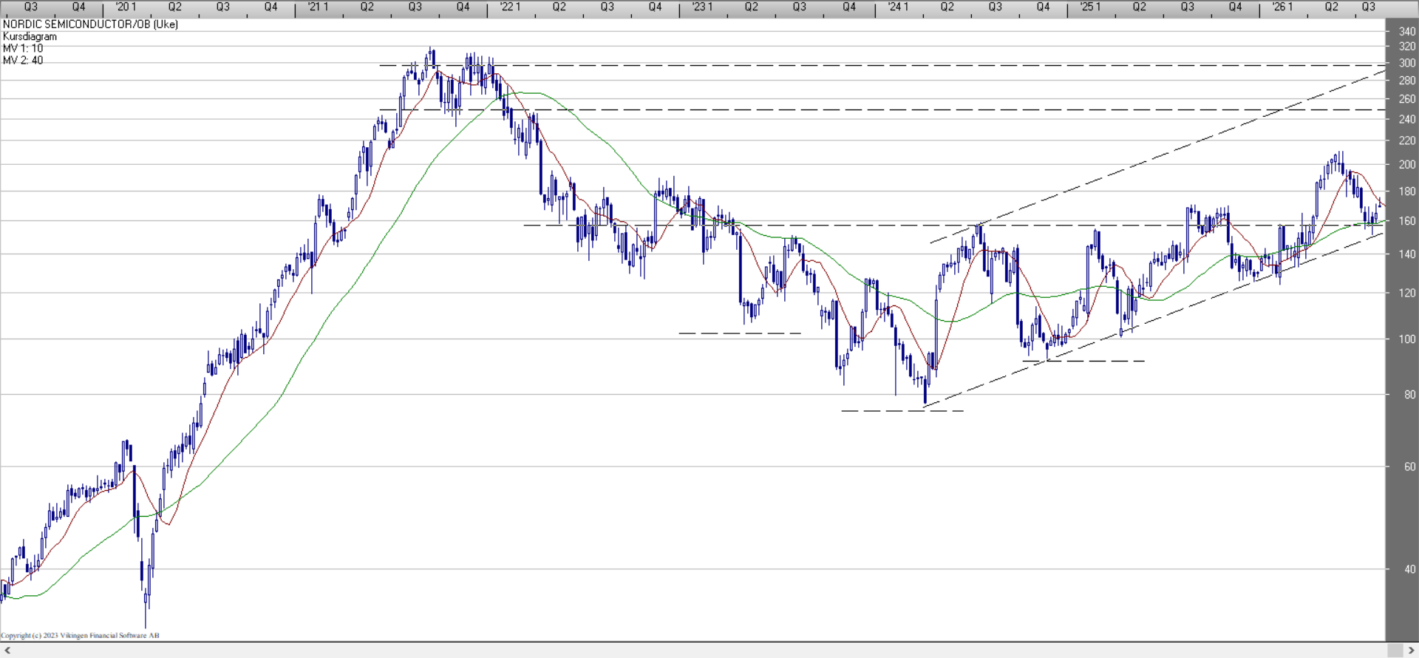Click the '25 1 year marker on time axis
The width and height of the screenshot is (1419, 658).
1090,7
